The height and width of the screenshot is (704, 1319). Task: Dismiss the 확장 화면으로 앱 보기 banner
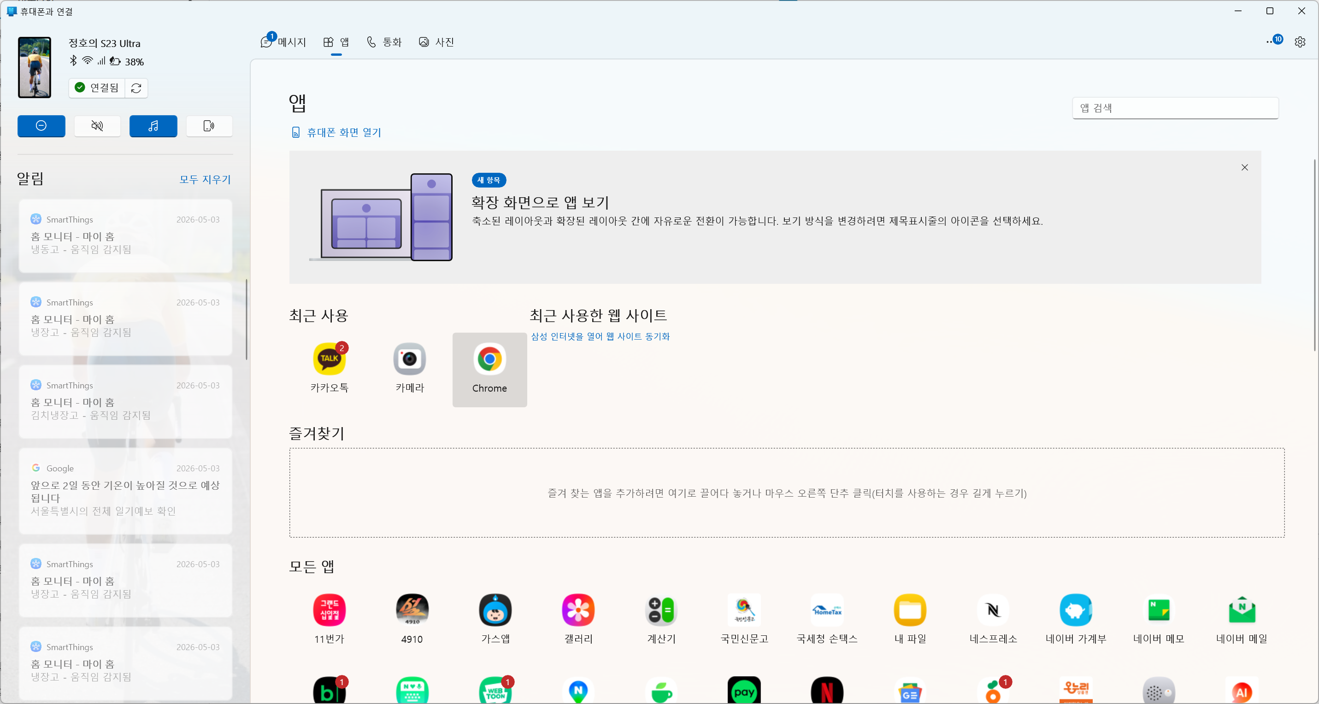[x=1244, y=167]
